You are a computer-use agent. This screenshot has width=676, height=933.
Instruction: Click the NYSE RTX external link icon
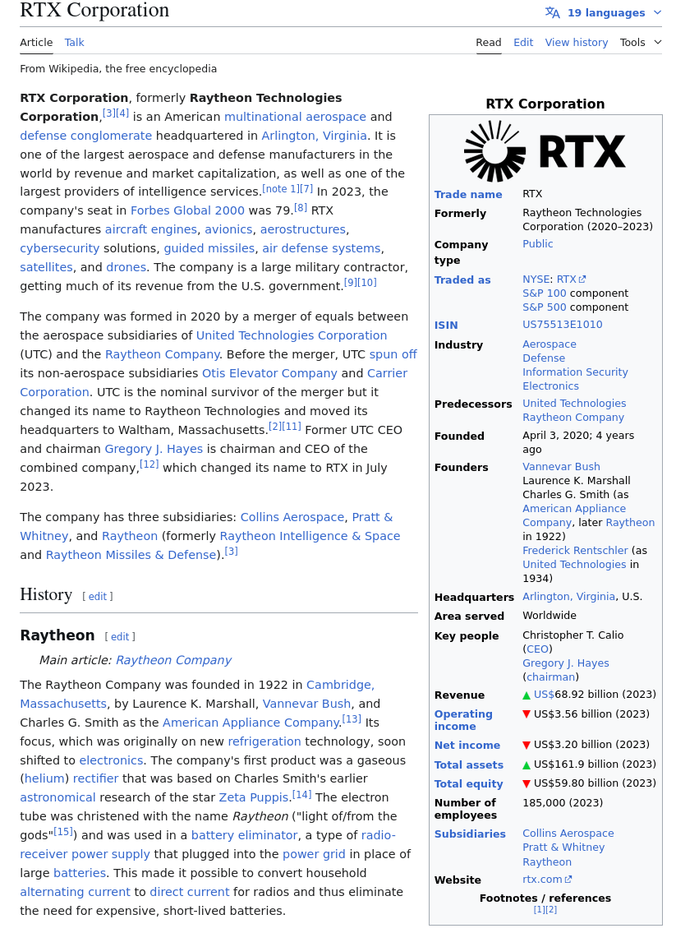[x=582, y=279]
